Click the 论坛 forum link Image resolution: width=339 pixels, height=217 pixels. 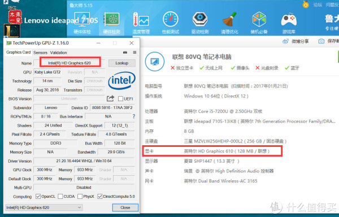click(x=318, y=5)
